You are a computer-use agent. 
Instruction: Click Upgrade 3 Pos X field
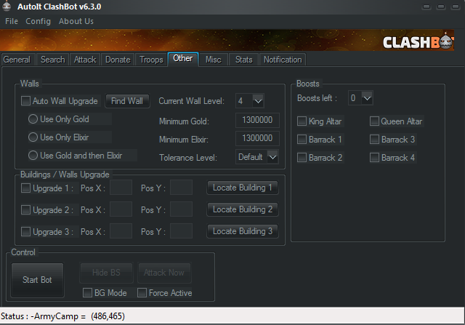click(x=121, y=231)
